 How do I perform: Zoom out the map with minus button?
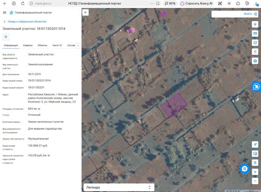pyautogui.click(x=255, y=181)
